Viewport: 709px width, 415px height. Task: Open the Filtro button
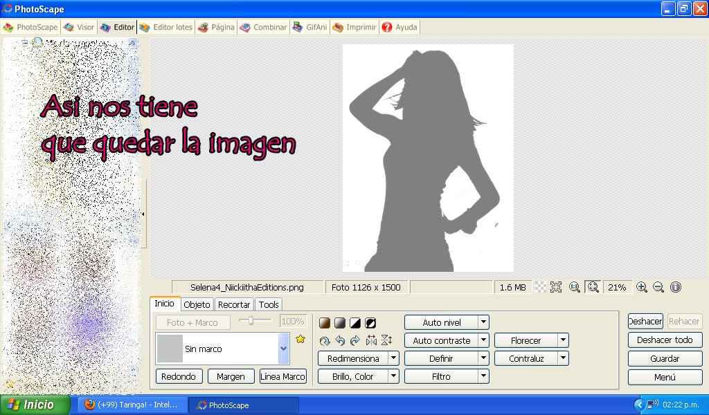click(x=441, y=376)
